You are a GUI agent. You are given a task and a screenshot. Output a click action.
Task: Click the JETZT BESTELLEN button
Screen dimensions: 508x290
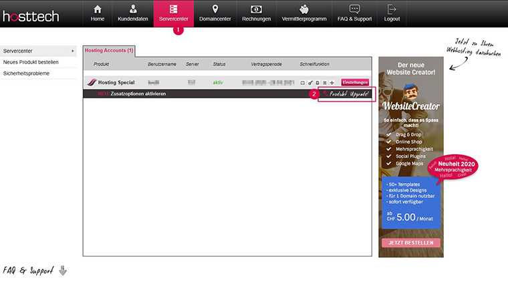(411, 243)
